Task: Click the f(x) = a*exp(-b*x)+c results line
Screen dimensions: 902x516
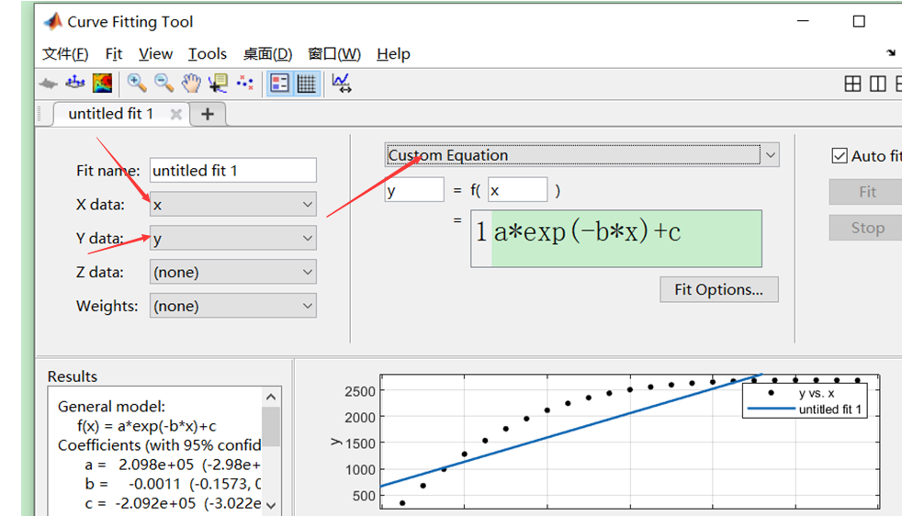Action: [x=147, y=426]
